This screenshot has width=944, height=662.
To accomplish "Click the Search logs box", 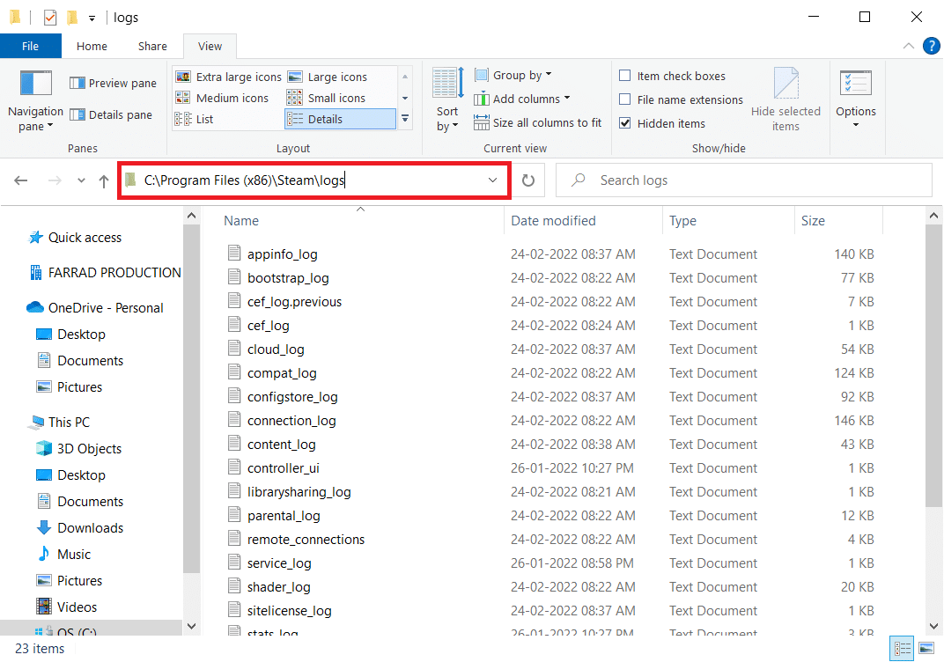I will (743, 180).
